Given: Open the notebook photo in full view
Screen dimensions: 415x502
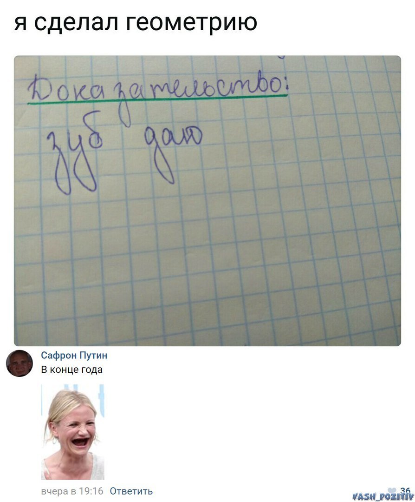Looking at the screenshot, I should click(x=207, y=201).
